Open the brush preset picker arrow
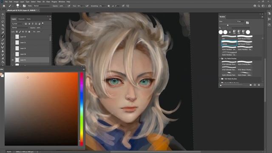Screen dimensions: 272x153 click(x=20, y=6)
